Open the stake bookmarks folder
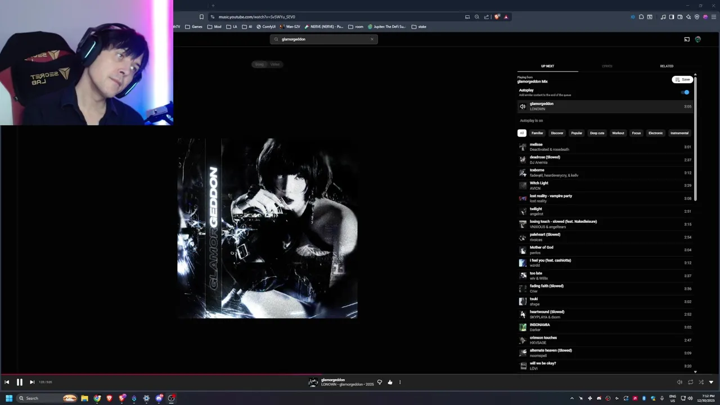This screenshot has width=720, height=405. (419, 26)
